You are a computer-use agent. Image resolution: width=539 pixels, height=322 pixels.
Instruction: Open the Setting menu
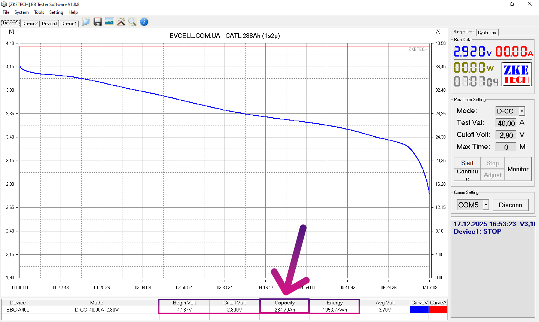coord(56,12)
